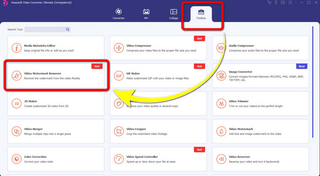Click the Video Cropper icon

(119, 131)
